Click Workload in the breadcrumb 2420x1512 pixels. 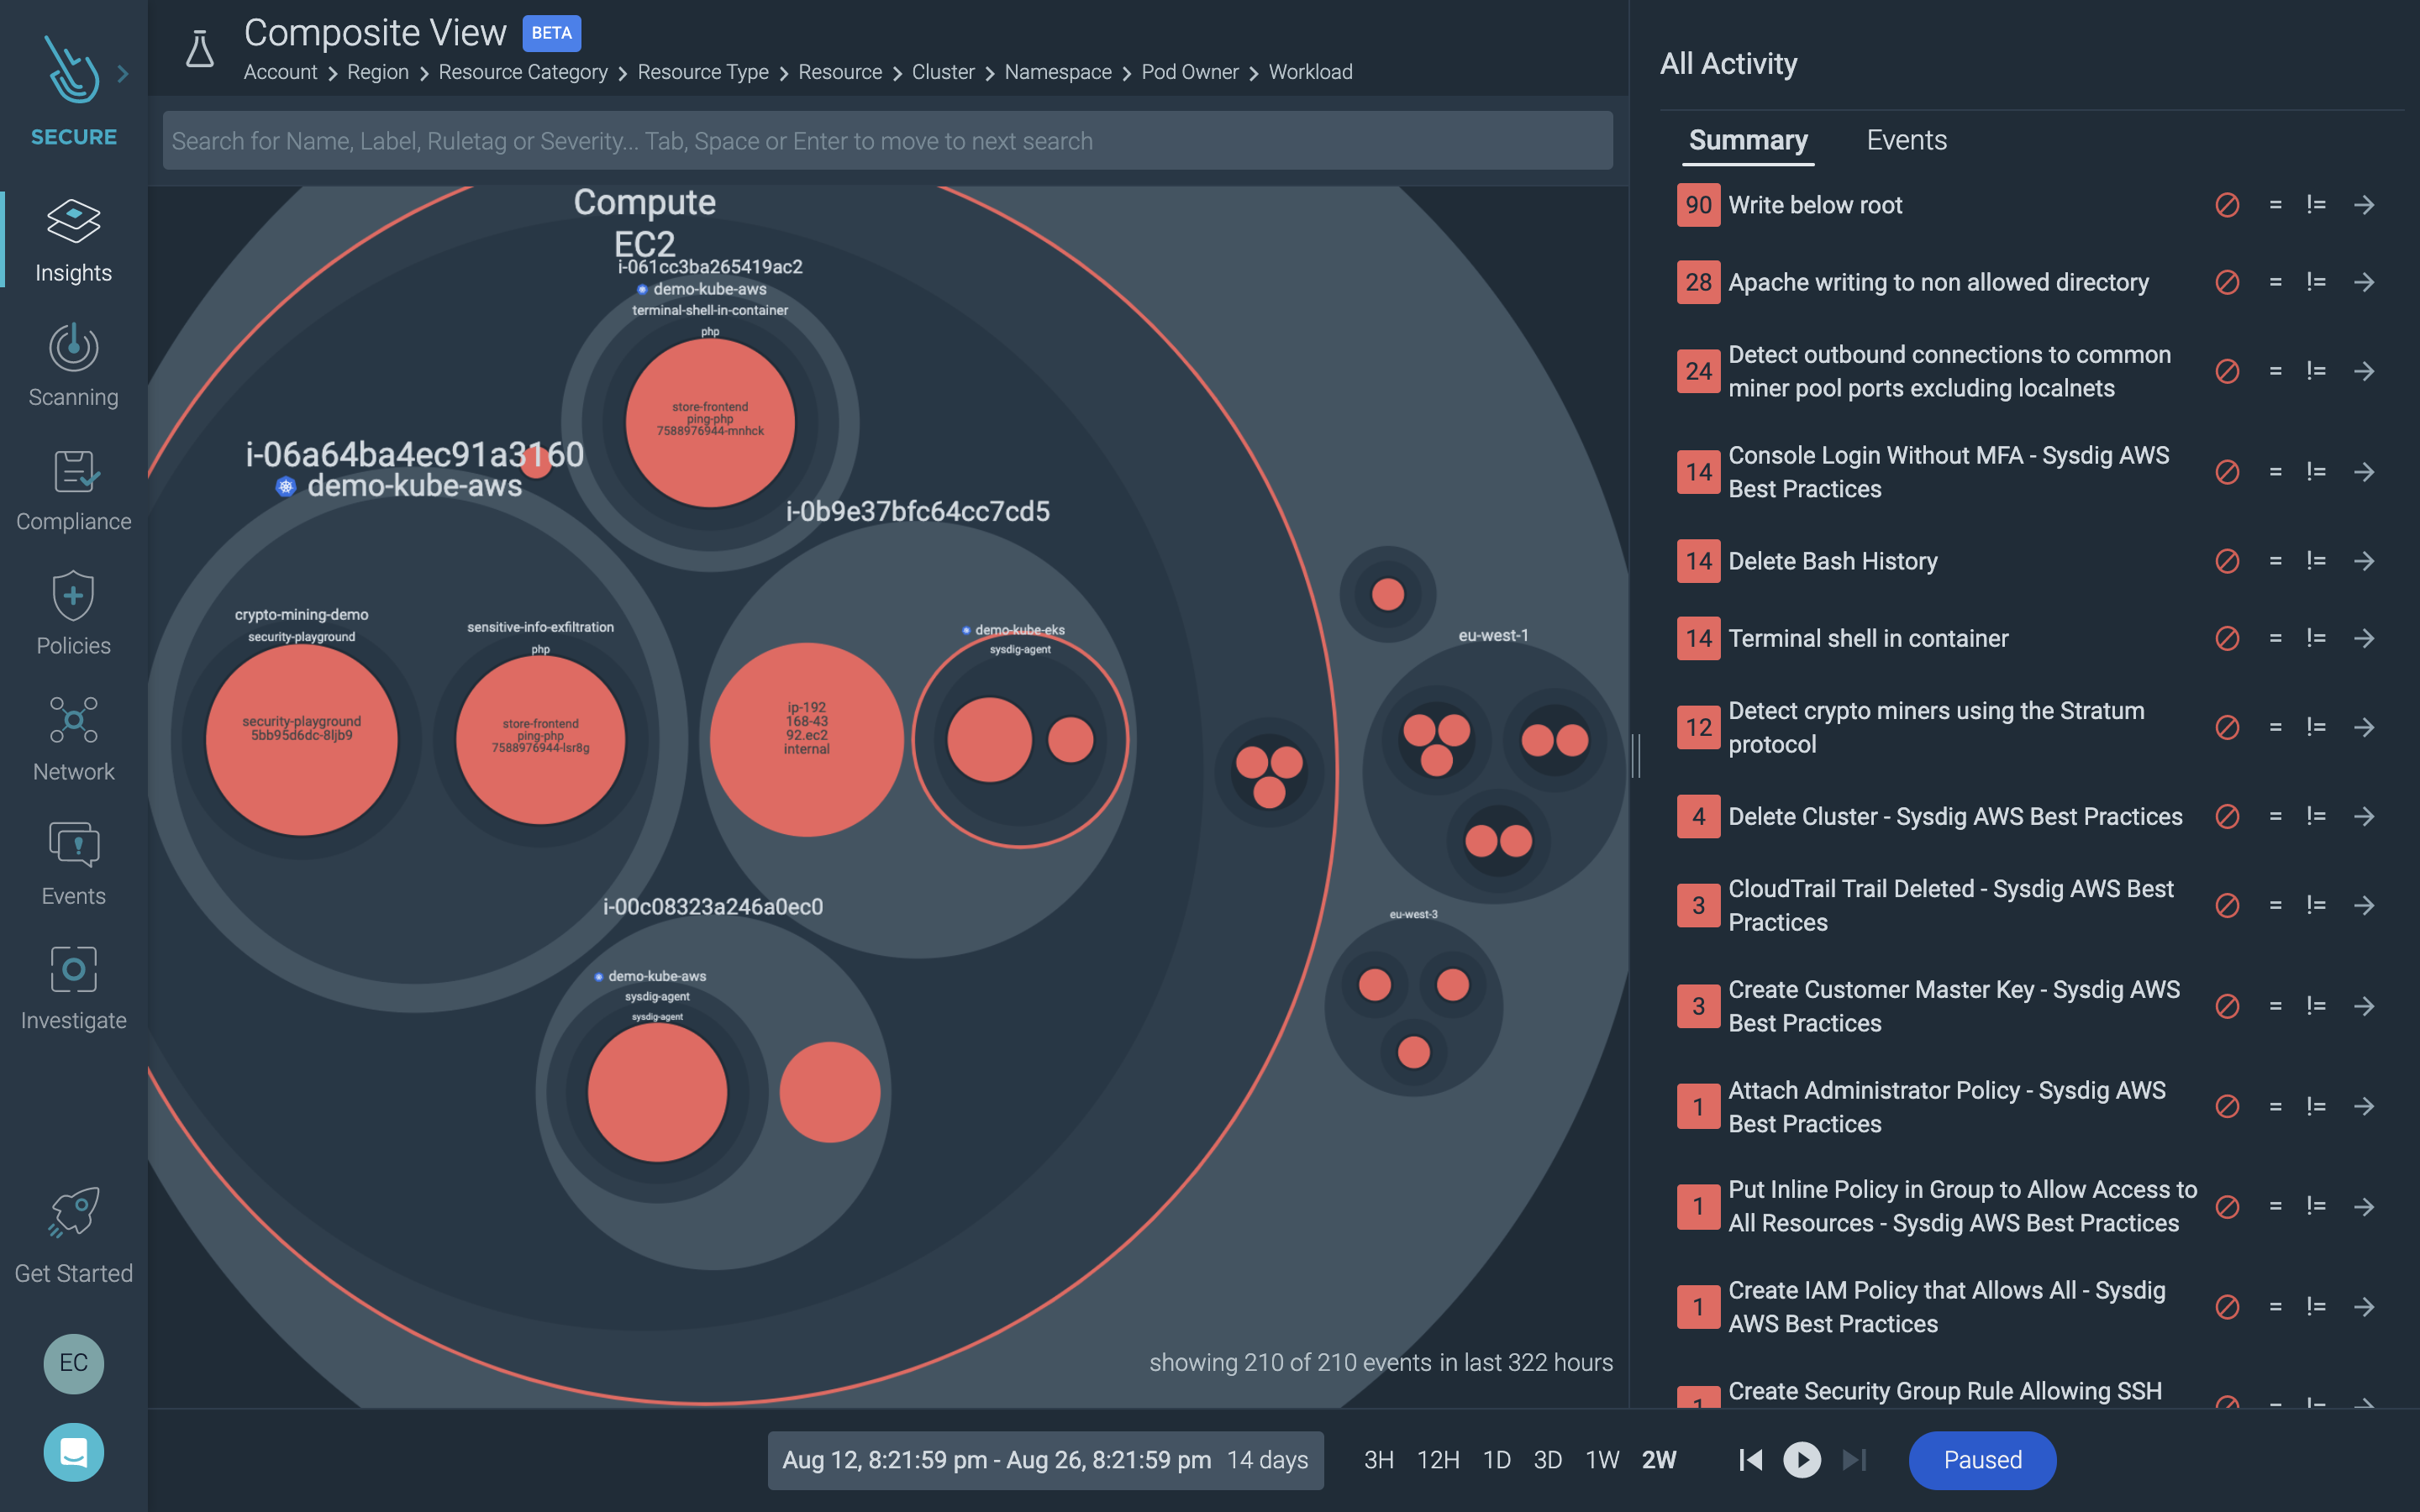point(1310,72)
